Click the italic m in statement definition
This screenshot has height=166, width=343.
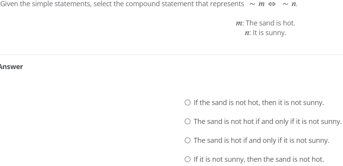tap(239, 23)
